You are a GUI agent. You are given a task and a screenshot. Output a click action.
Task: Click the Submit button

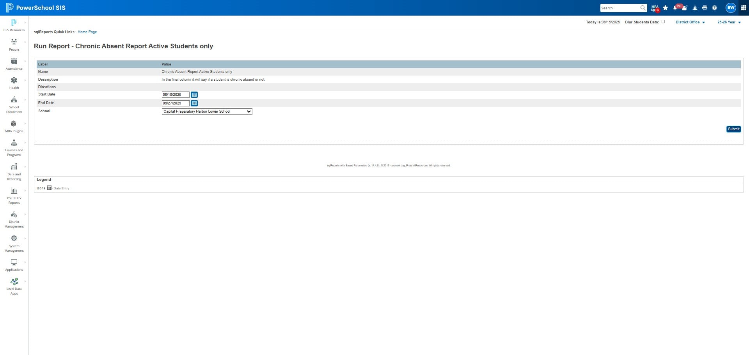point(733,129)
